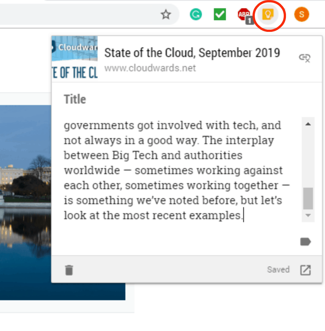325x331 pixels.
Task: Bookmark this page with the star icon
Action: tap(166, 15)
